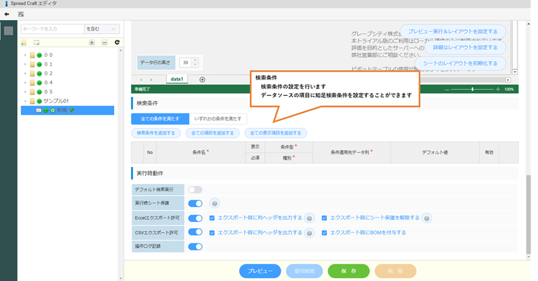This screenshot has width=538, height=281.
Task: Click the minus collapse-all icon above tree
Action: pos(104,42)
